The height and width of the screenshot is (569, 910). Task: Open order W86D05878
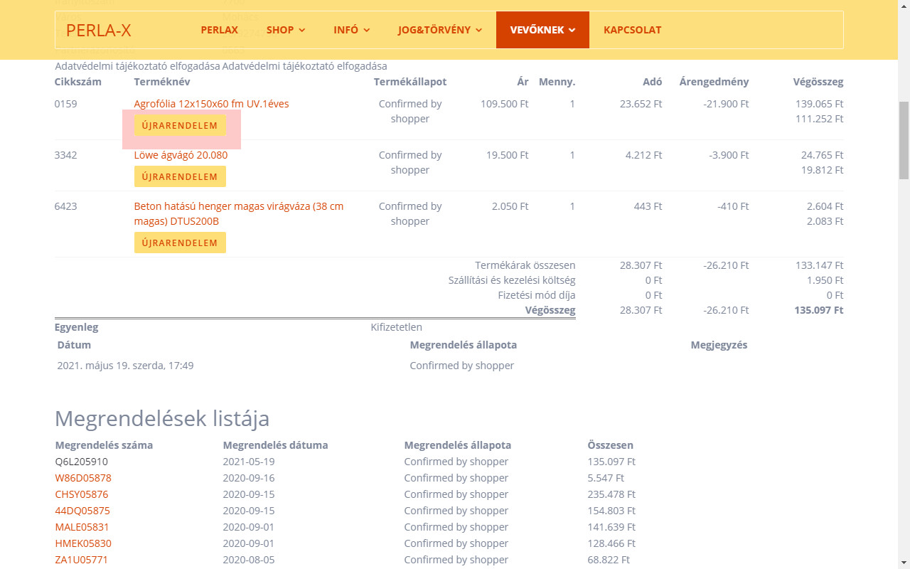coord(83,478)
